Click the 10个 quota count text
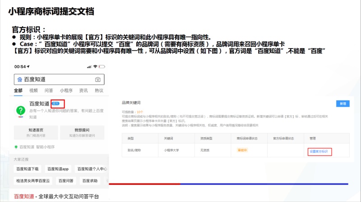 140,112
